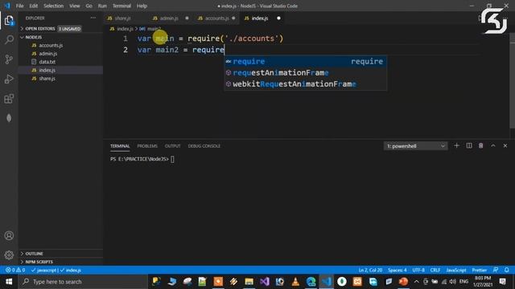Click volume icon in system tray
The image size is (515, 289).
tap(452, 282)
